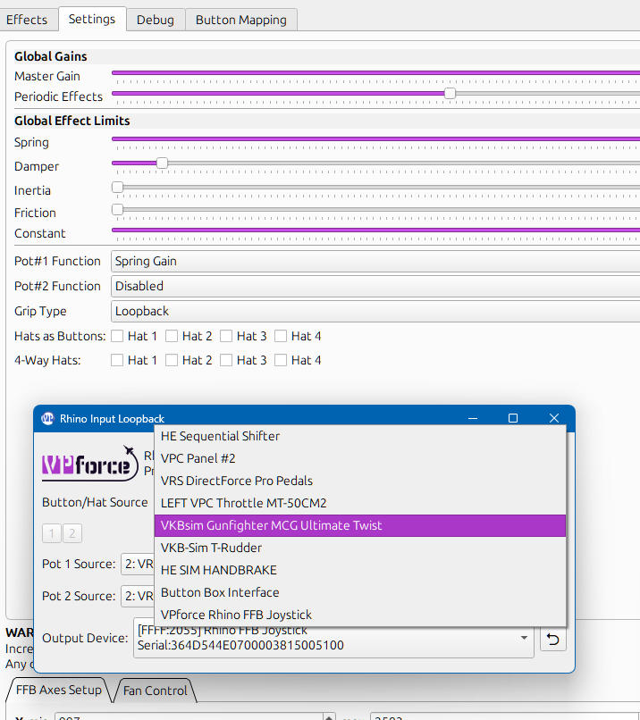The width and height of the screenshot is (640, 720).
Task: Select Button Box Interface entry
Action: click(x=360, y=592)
